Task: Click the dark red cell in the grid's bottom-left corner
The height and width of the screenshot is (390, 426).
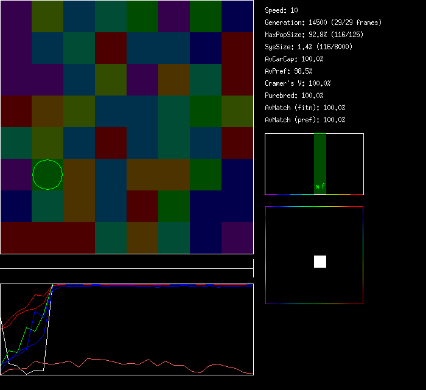Action: (x=16, y=238)
